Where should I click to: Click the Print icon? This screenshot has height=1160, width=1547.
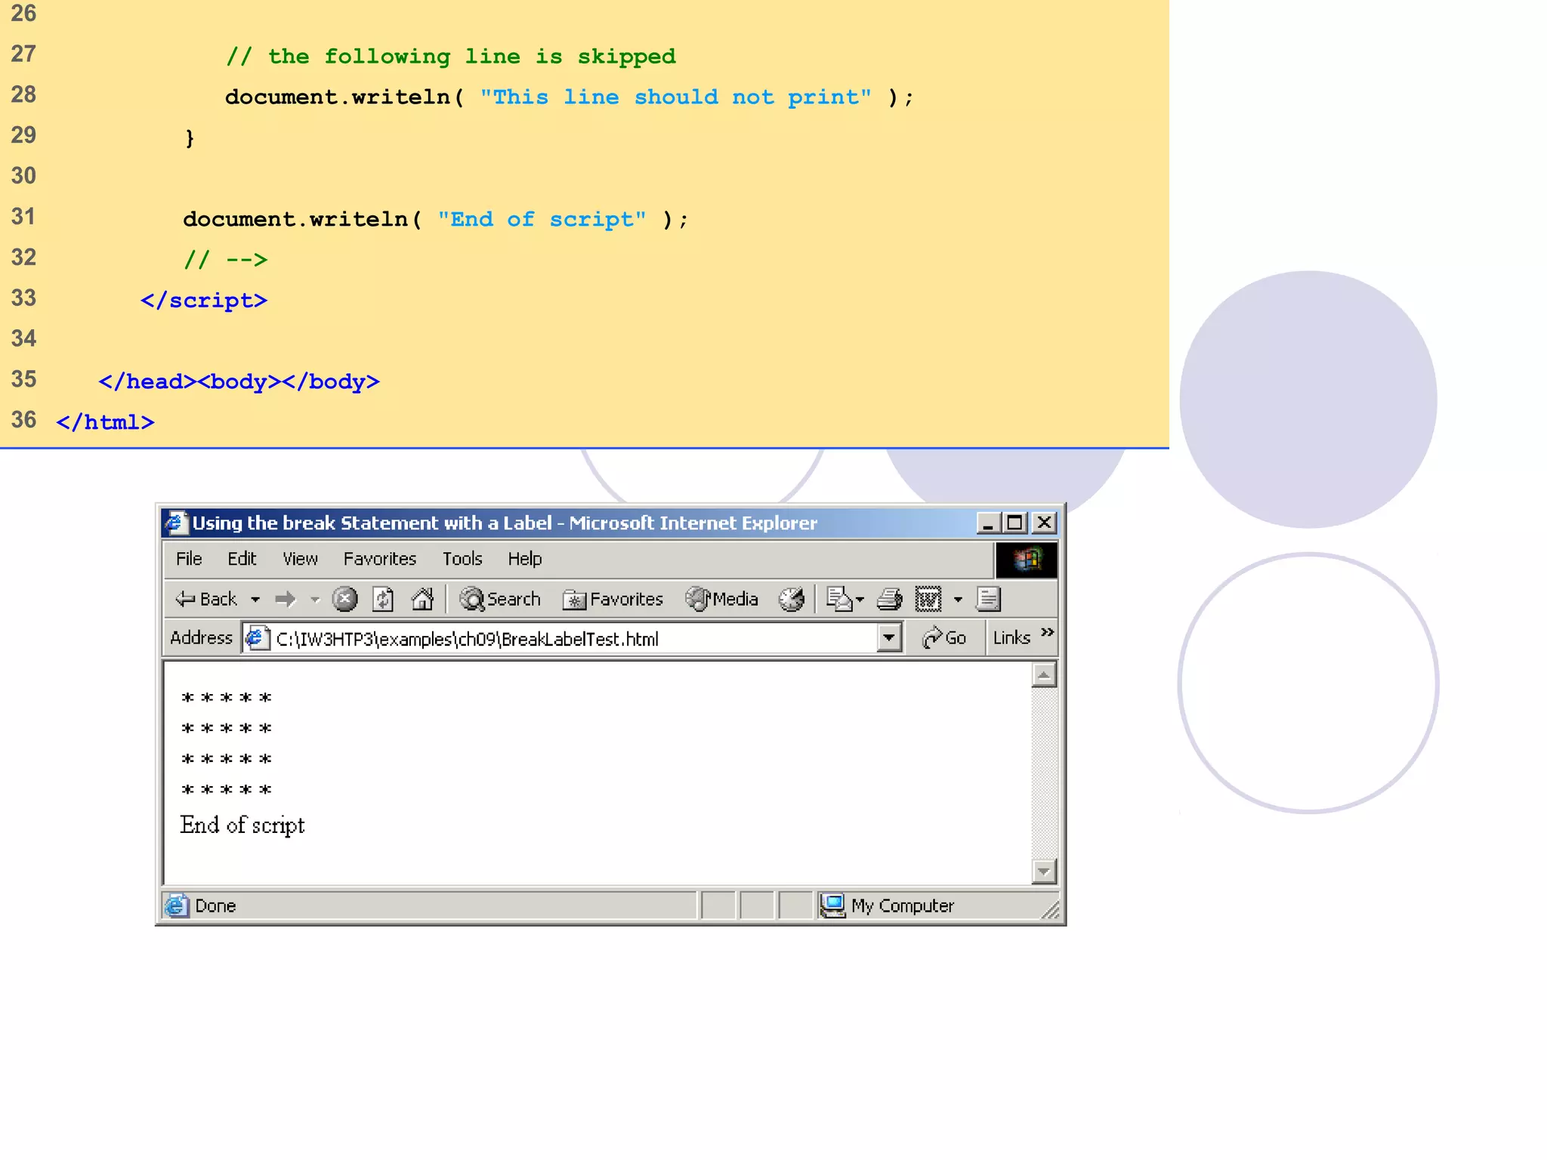pyautogui.click(x=889, y=600)
